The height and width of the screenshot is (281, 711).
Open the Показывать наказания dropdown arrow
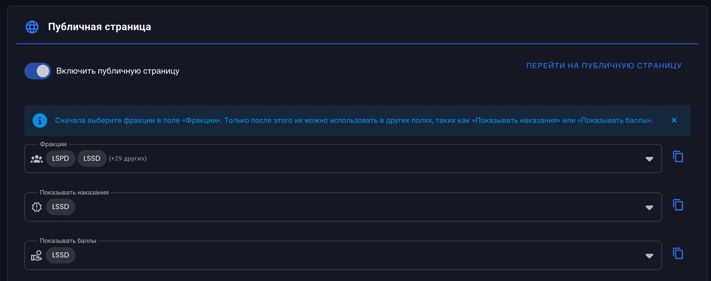pyautogui.click(x=649, y=207)
